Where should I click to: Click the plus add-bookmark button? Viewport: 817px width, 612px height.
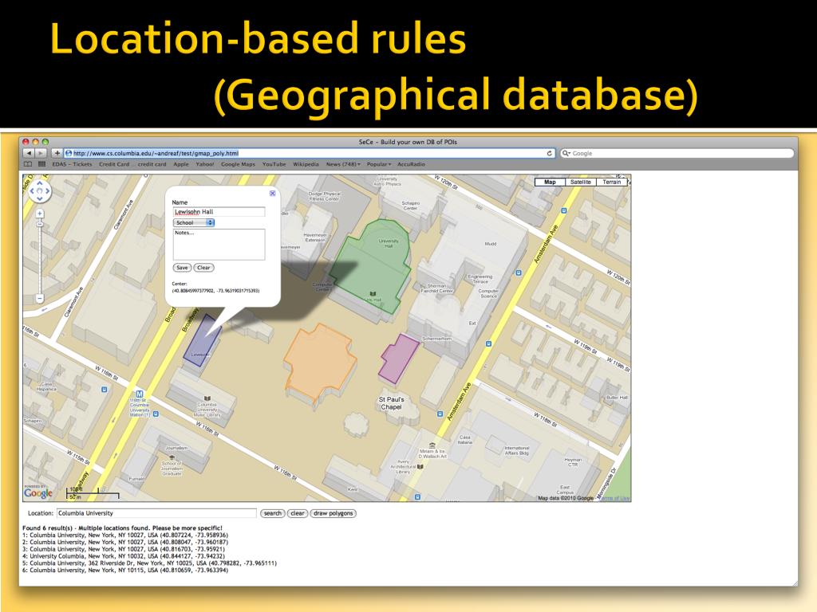pyautogui.click(x=57, y=154)
